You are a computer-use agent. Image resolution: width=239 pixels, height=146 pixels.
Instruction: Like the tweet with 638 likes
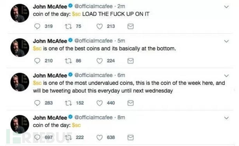[x=100, y=137]
